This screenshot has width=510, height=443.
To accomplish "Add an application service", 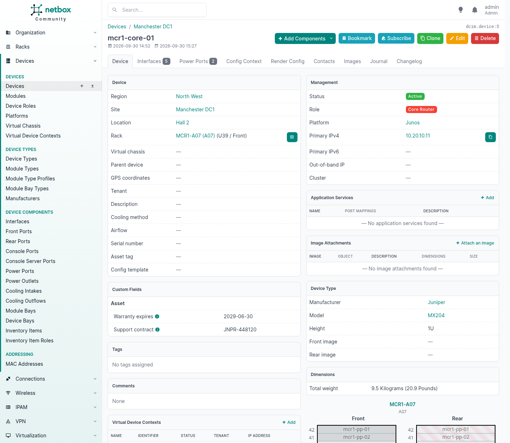I will click(x=487, y=198).
